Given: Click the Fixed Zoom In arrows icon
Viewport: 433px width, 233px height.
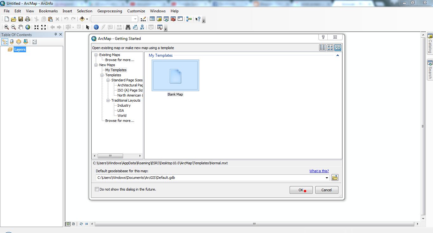Looking at the screenshot, I should [x=36, y=27].
